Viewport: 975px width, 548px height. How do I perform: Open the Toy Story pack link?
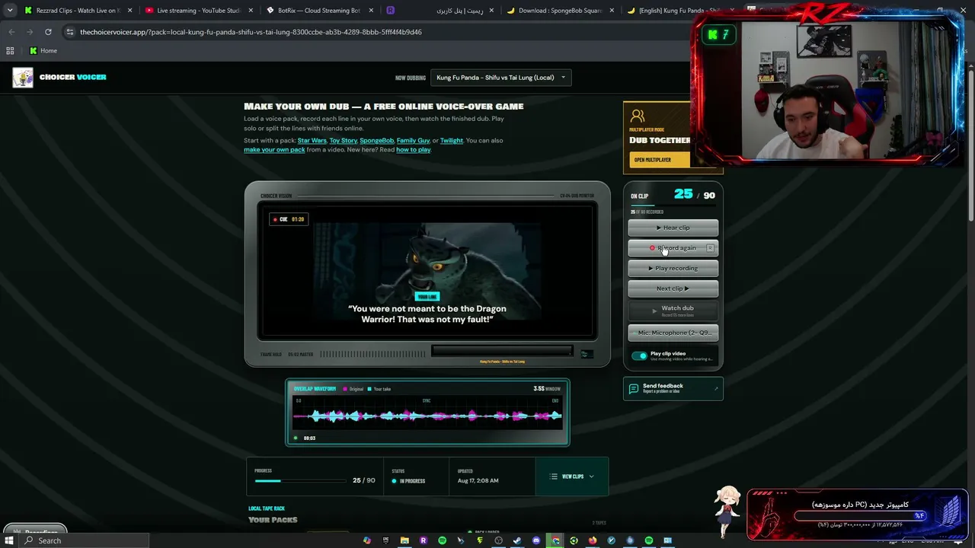[x=344, y=141]
